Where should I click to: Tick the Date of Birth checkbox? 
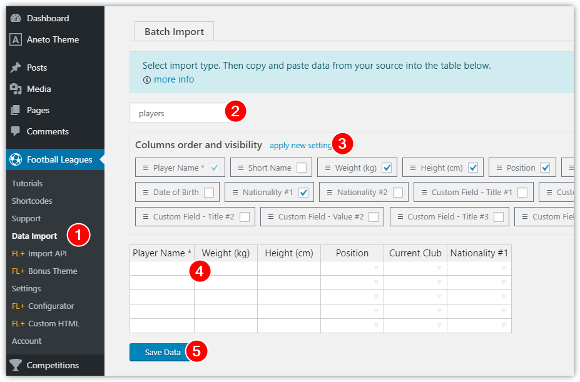click(x=209, y=193)
